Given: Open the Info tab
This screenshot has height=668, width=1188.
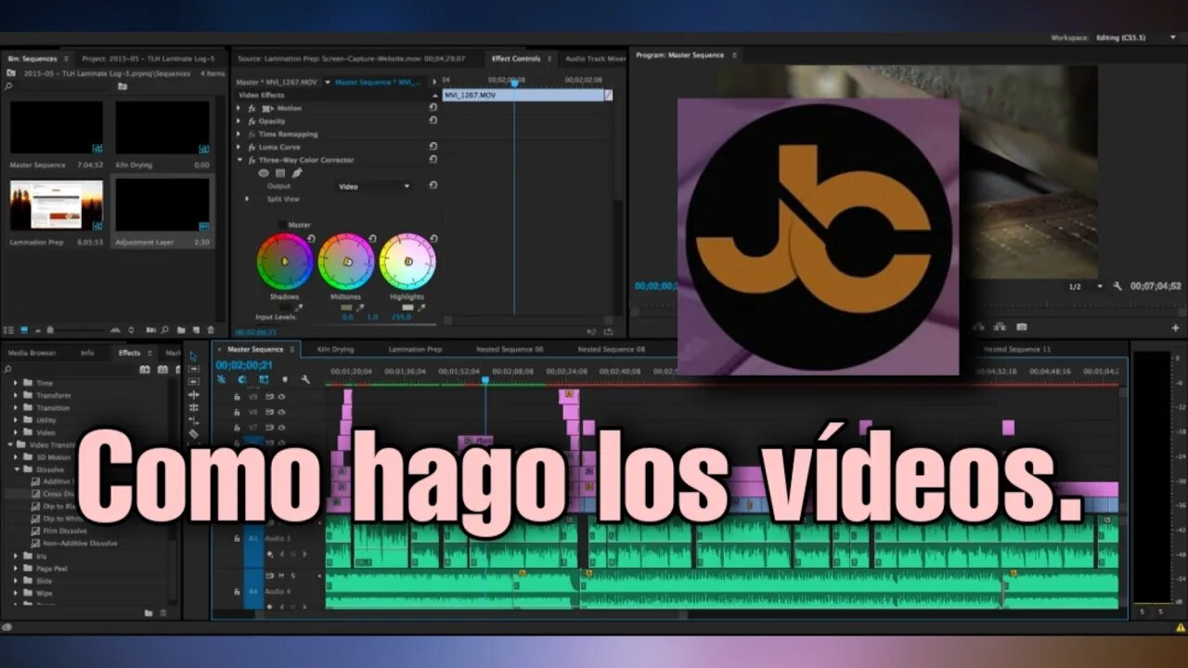Looking at the screenshot, I should [x=87, y=353].
